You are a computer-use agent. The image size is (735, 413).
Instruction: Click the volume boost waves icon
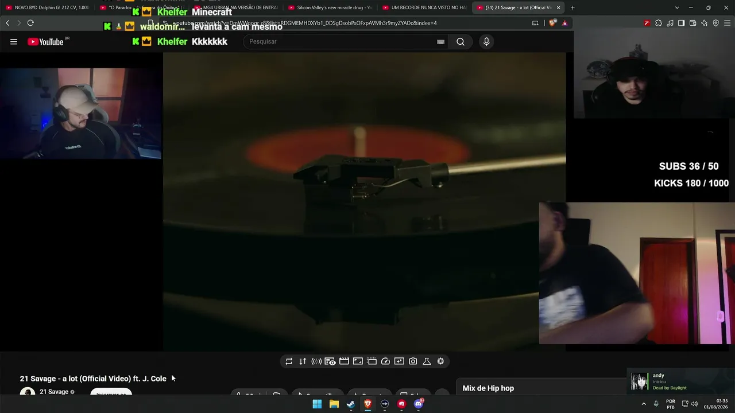(x=316, y=361)
